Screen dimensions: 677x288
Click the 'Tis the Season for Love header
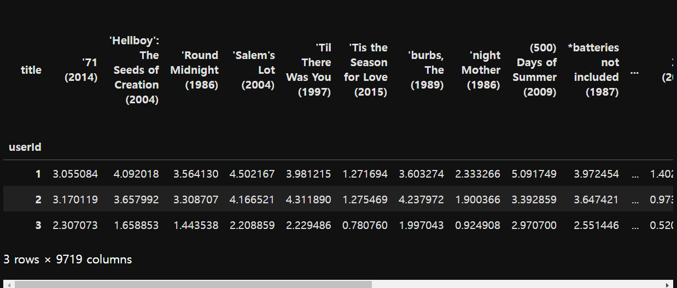[366, 70]
